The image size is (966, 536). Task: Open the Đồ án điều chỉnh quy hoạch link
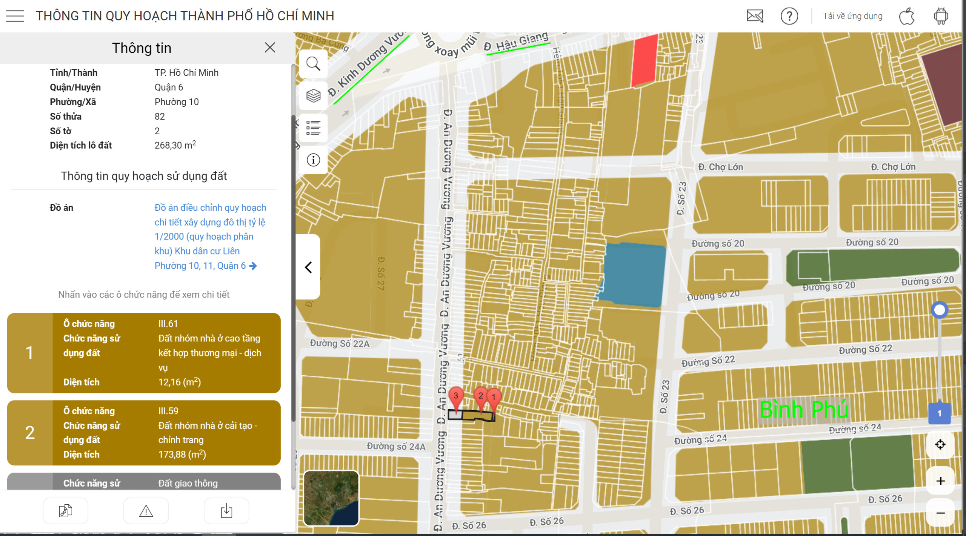pyautogui.click(x=209, y=237)
